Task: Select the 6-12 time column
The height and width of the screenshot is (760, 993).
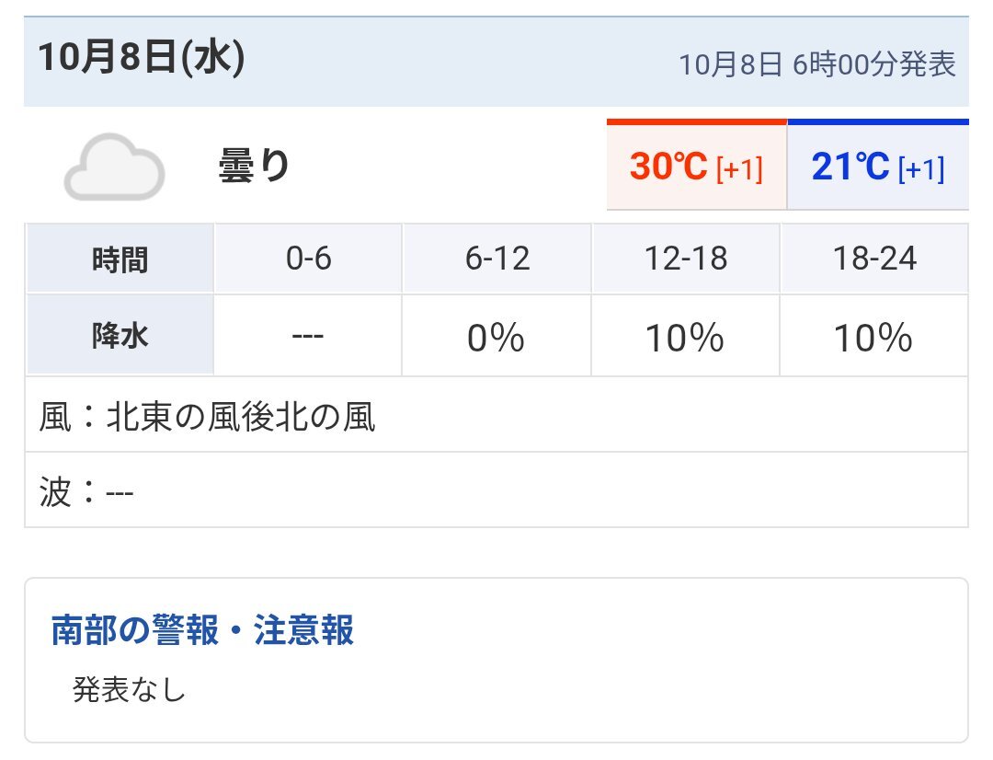Action: (497, 259)
